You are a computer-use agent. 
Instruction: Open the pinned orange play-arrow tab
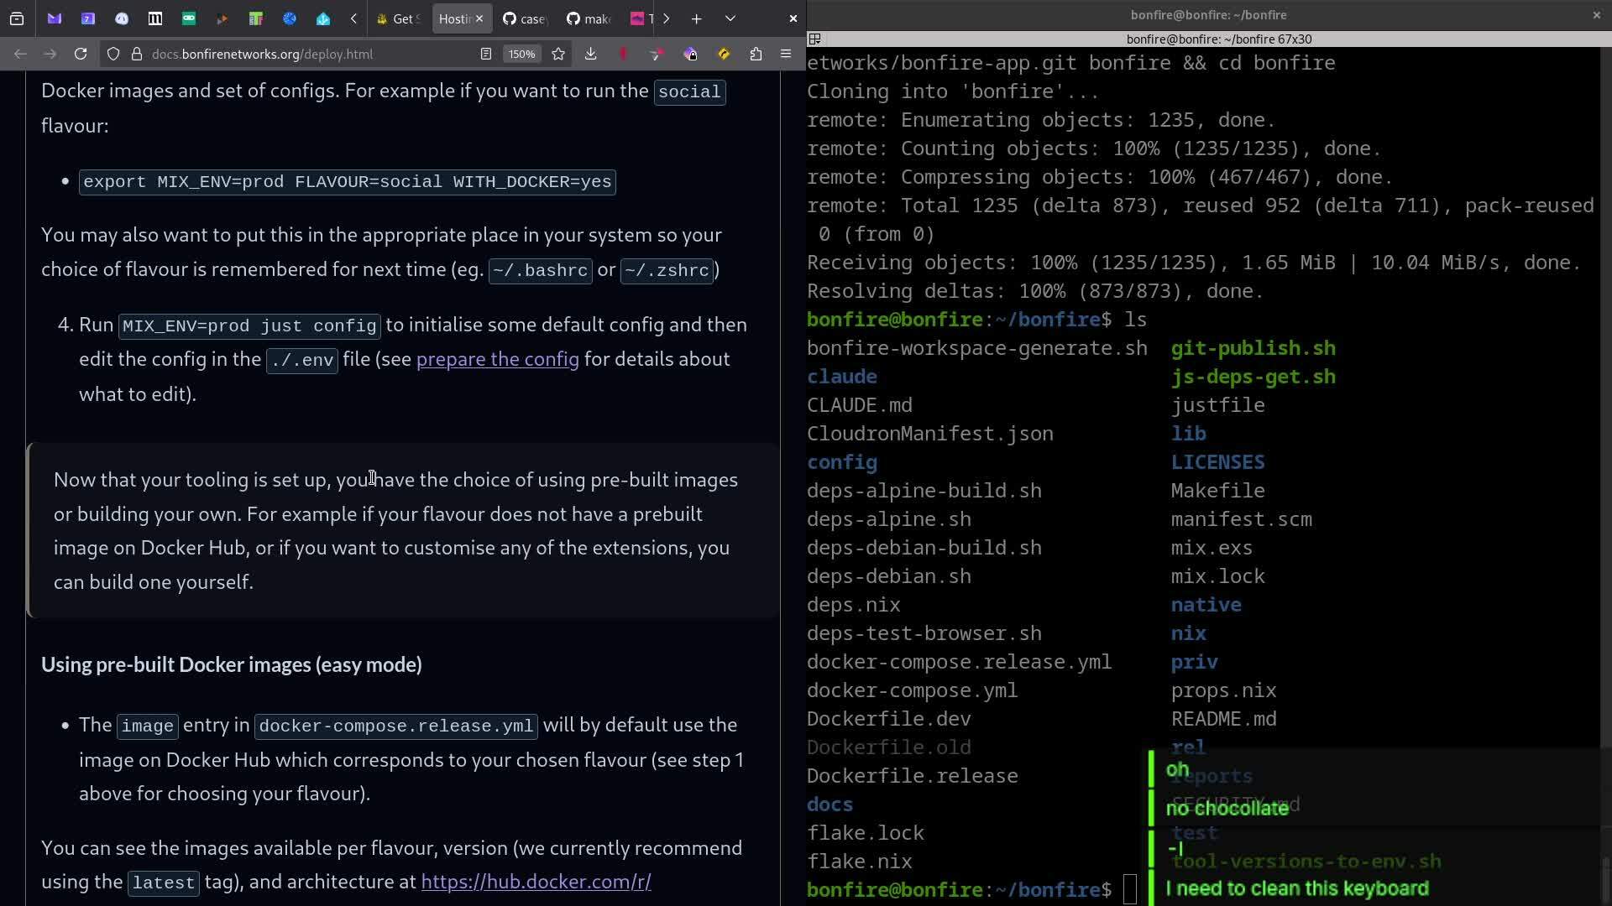pyautogui.click(x=222, y=18)
